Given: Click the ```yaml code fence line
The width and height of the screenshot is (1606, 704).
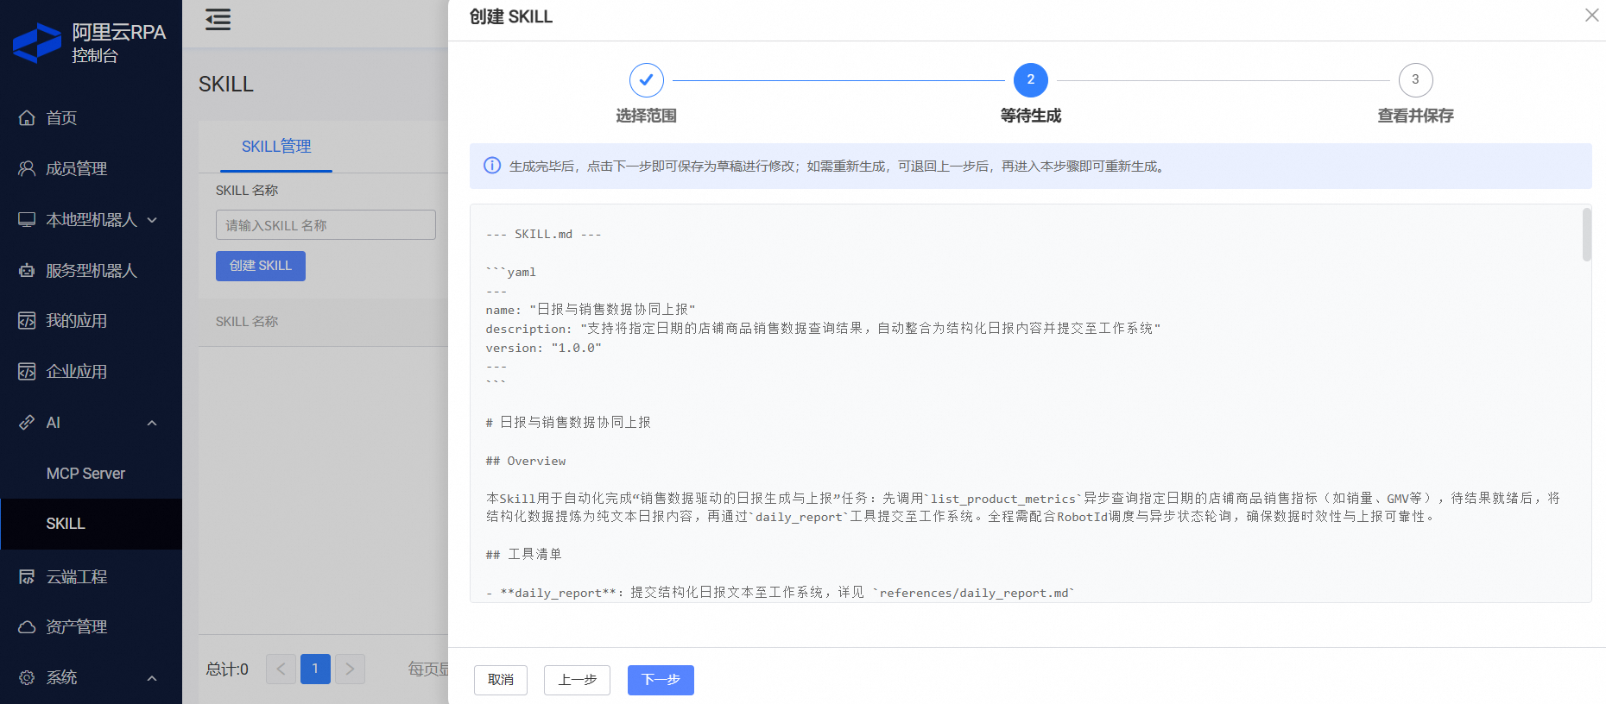Looking at the screenshot, I should 510,272.
